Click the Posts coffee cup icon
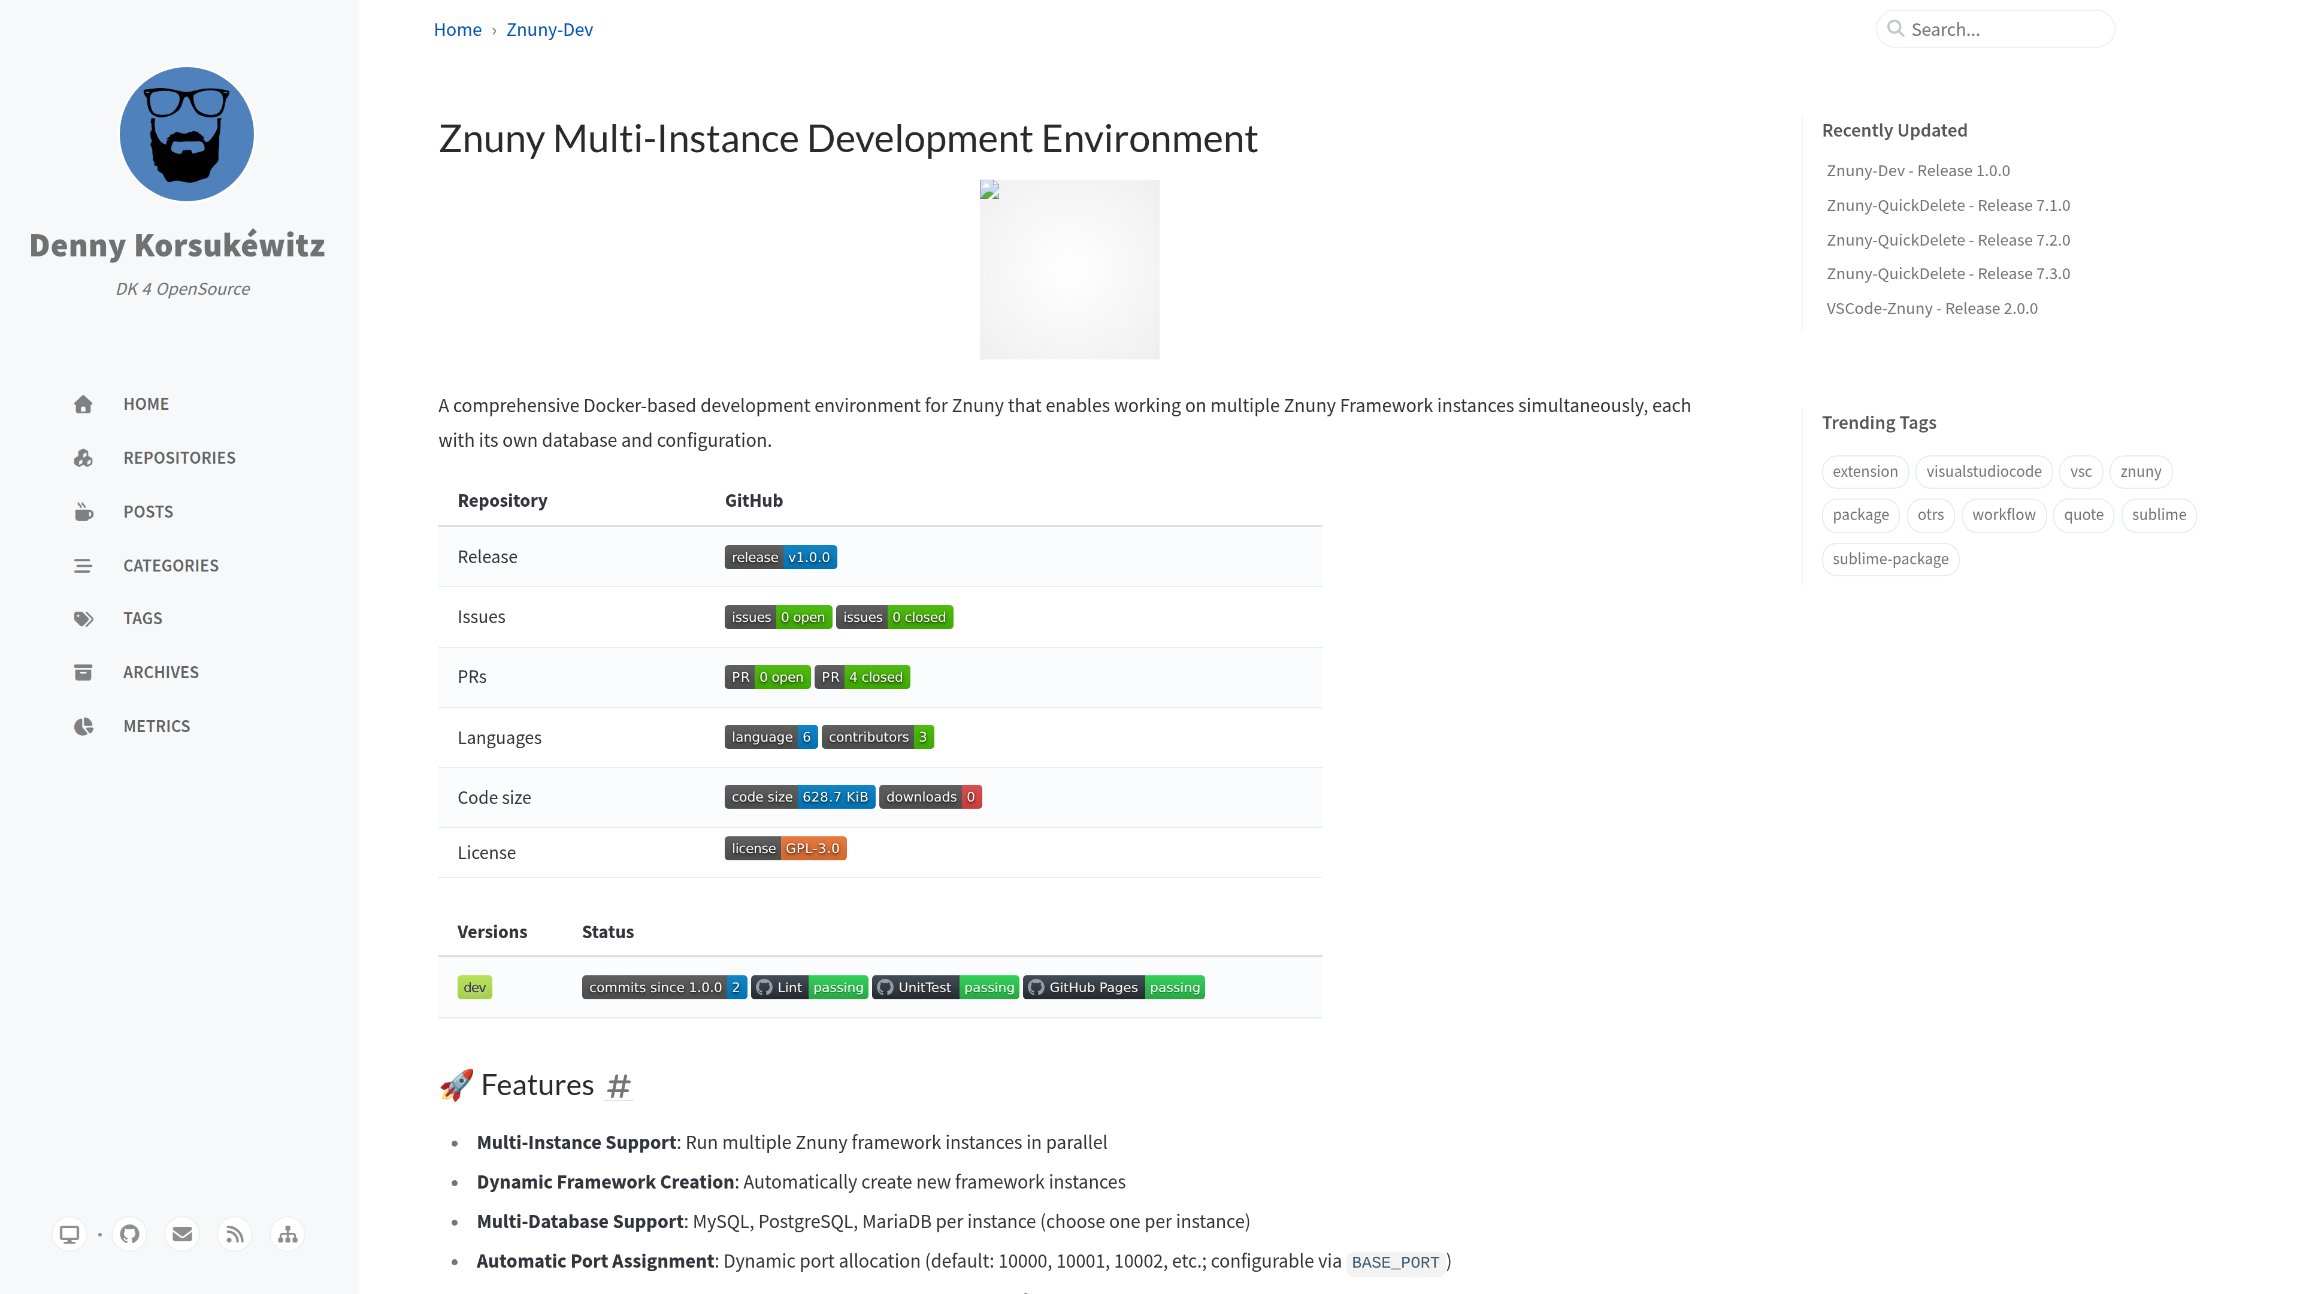Screen dimensions: 2300x1294 coord(83,512)
